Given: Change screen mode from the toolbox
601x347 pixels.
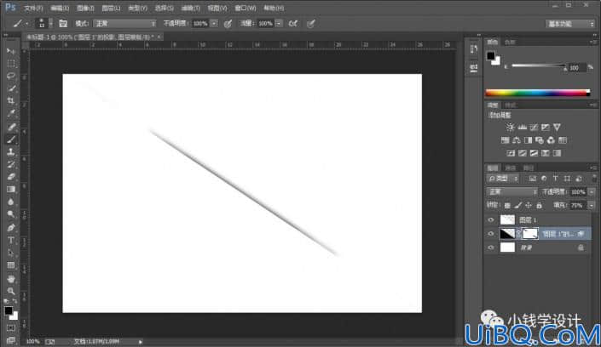Looking at the screenshot, I should tap(11, 339).
